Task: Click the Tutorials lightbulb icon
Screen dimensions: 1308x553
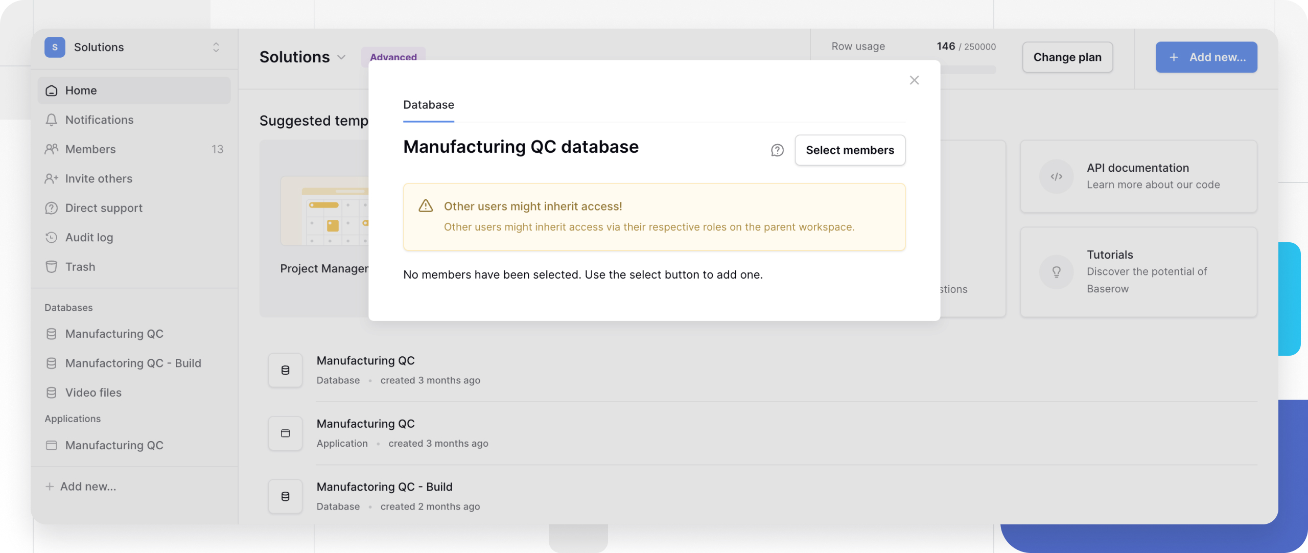Action: [x=1057, y=272]
